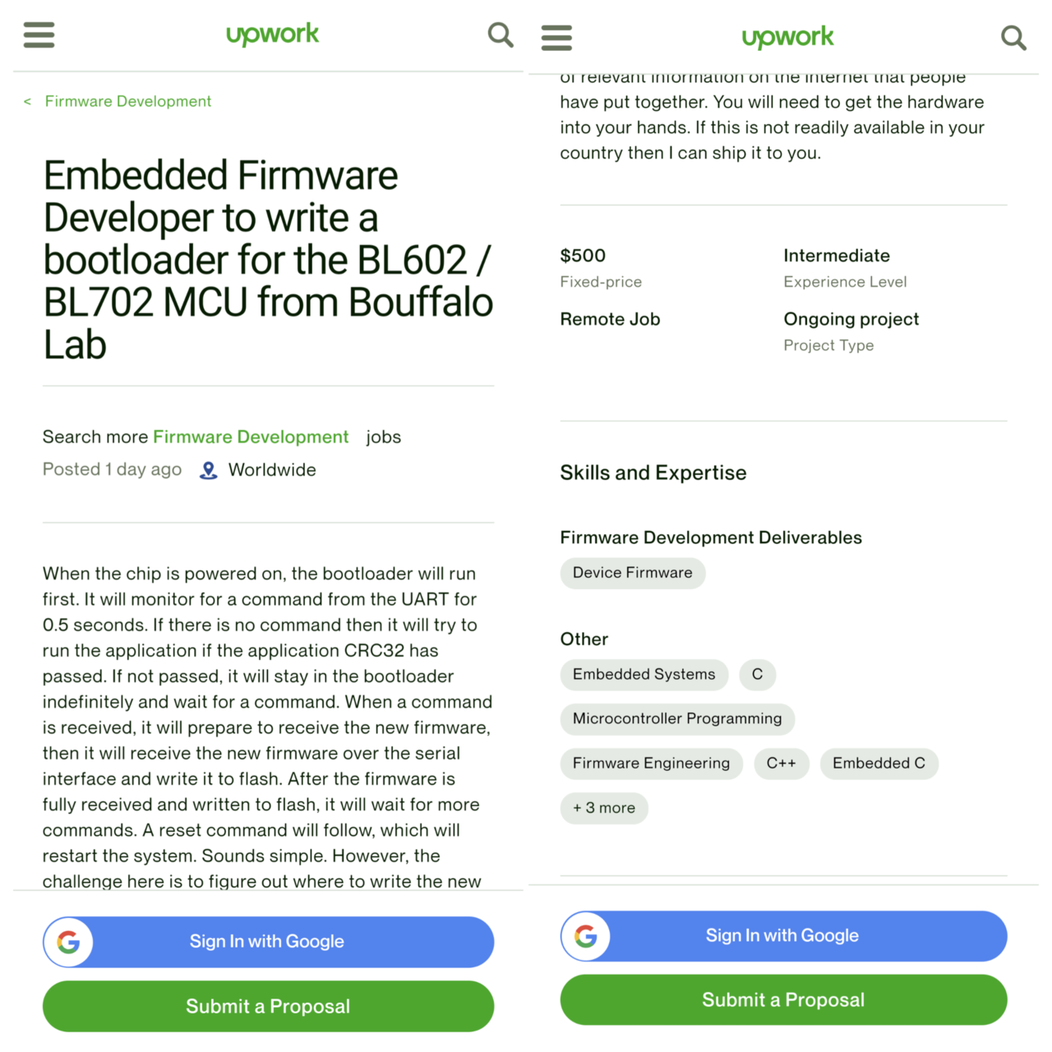Click the C++ skill tag
Image resolution: width=1052 pixels, height=1052 pixels.
(x=781, y=764)
